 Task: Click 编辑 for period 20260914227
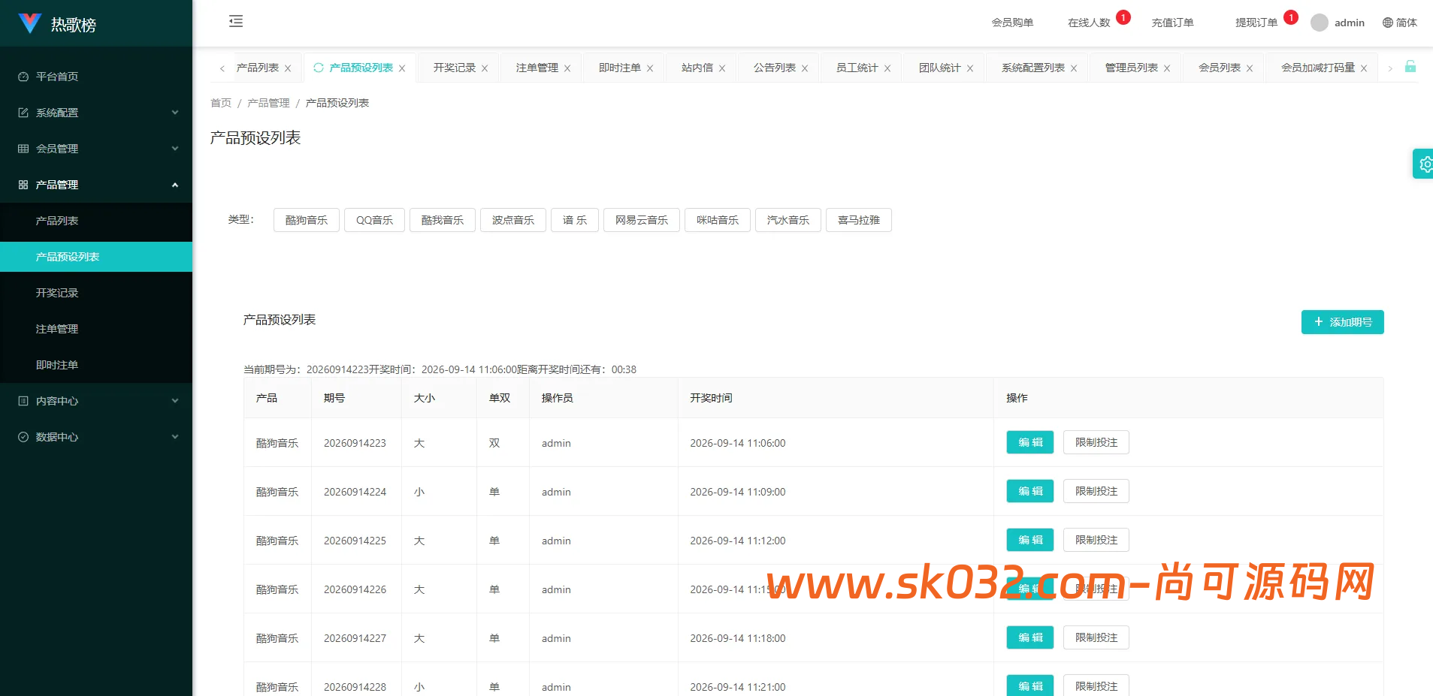click(1030, 637)
